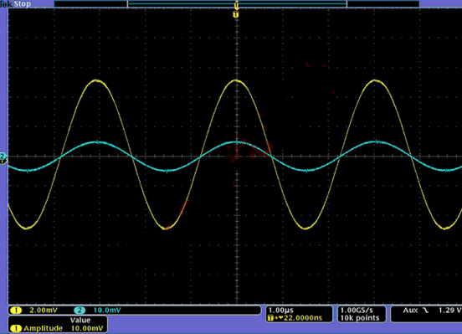Screen dimensions: 462x334
Task: Click the trigger delay T arrow icon
Action: tap(275, 318)
